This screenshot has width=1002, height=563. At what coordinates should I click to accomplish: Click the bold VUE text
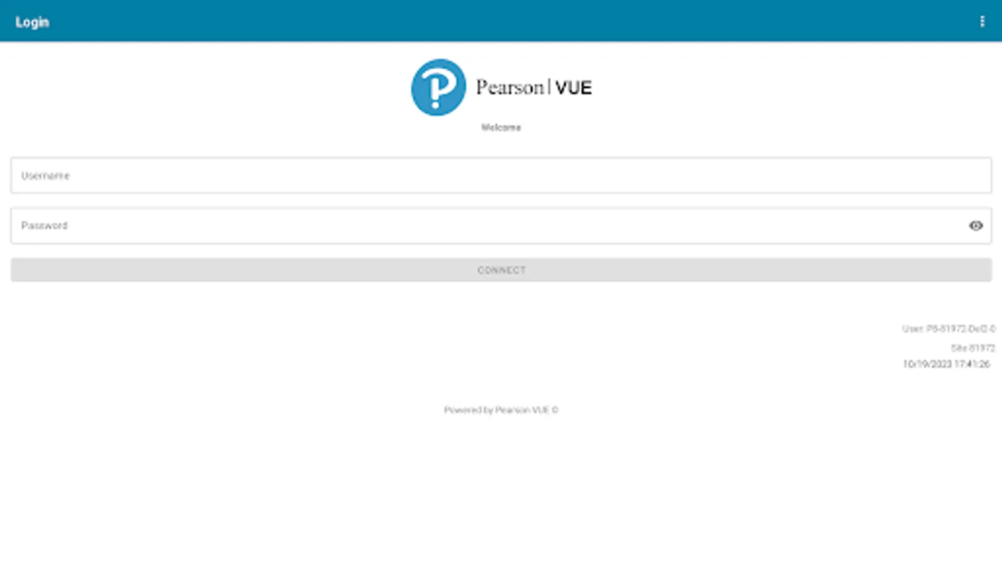click(573, 88)
